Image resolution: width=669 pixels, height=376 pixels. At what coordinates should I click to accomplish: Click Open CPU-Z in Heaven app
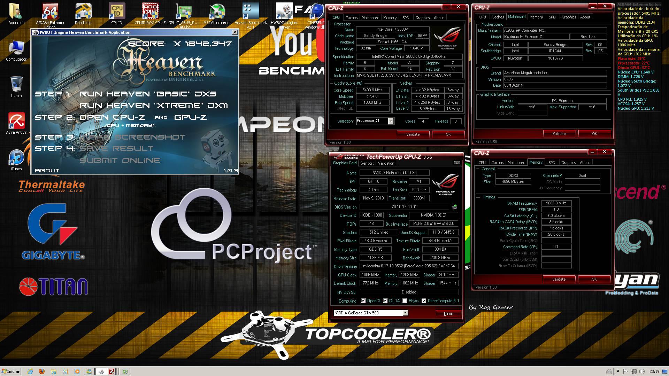point(112,117)
